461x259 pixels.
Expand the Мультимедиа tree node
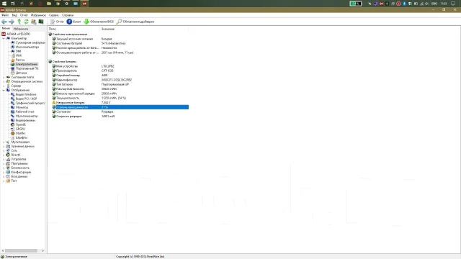(x=4, y=142)
